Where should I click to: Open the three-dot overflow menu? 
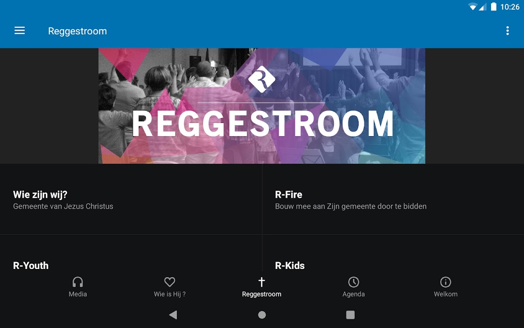pos(507,31)
